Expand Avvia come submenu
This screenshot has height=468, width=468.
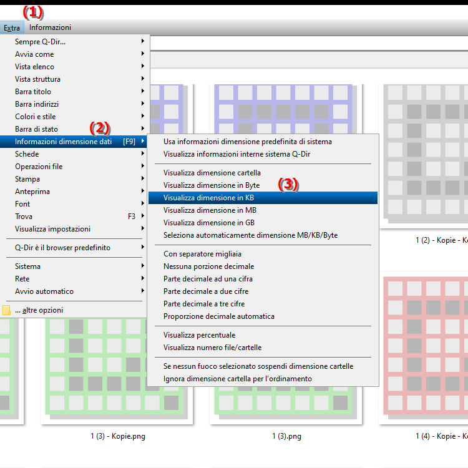(74, 54)
